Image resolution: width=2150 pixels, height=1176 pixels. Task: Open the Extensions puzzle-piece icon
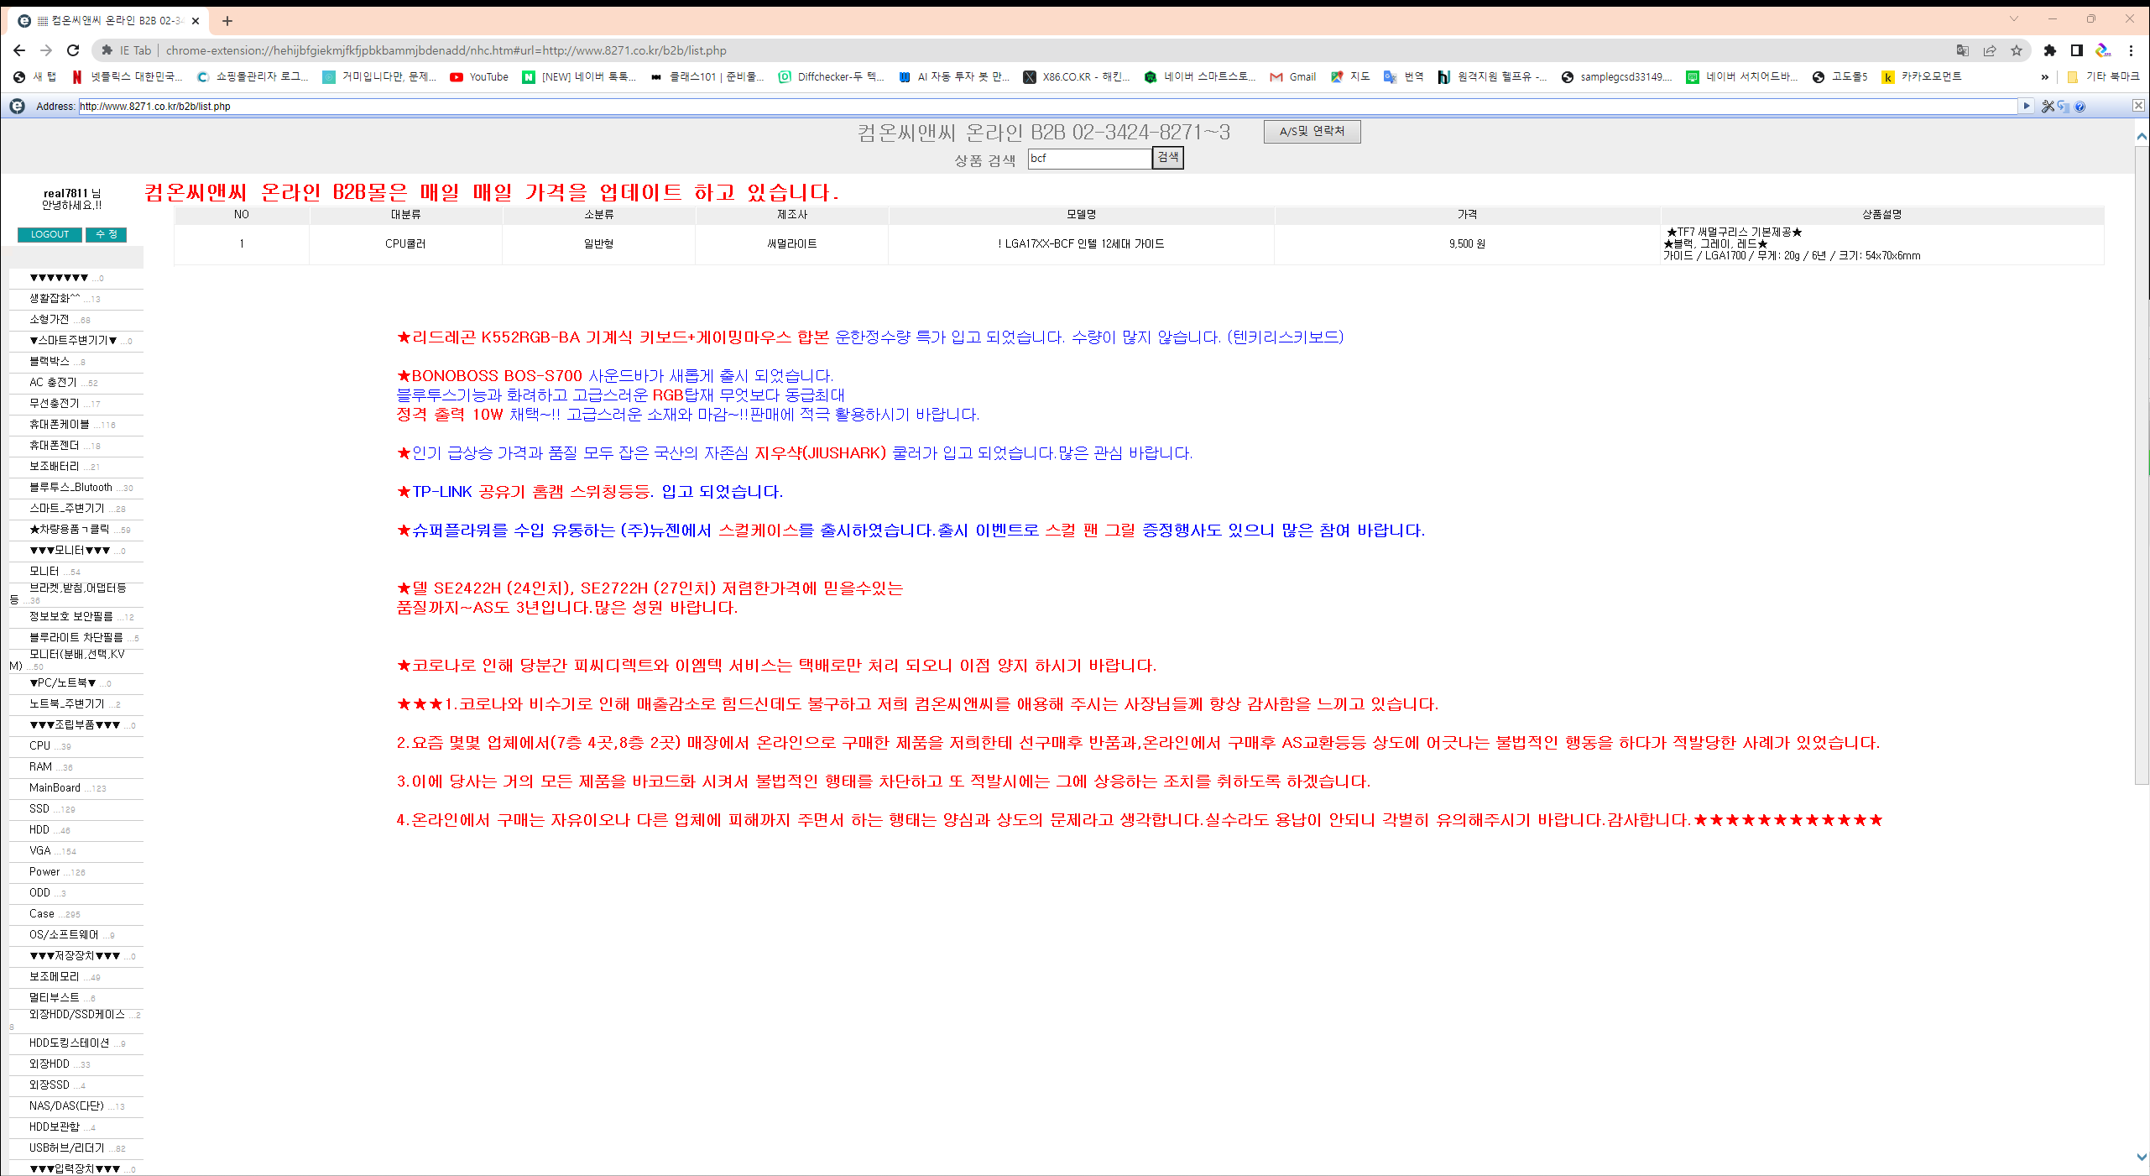click(x=2050, y=50)
